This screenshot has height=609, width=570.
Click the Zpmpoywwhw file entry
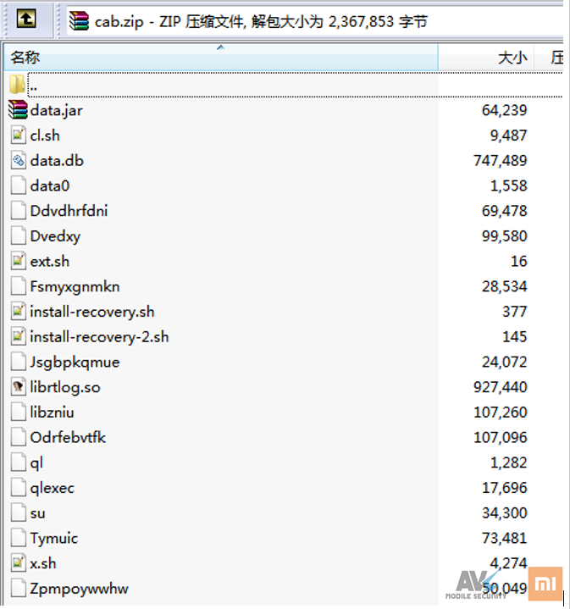(79, 589)
